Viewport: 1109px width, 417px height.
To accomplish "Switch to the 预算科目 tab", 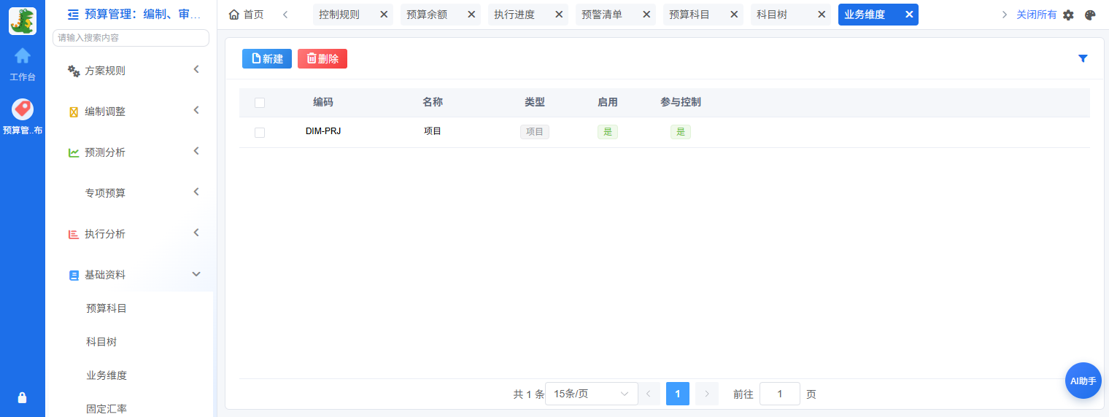I will [689, 15].
